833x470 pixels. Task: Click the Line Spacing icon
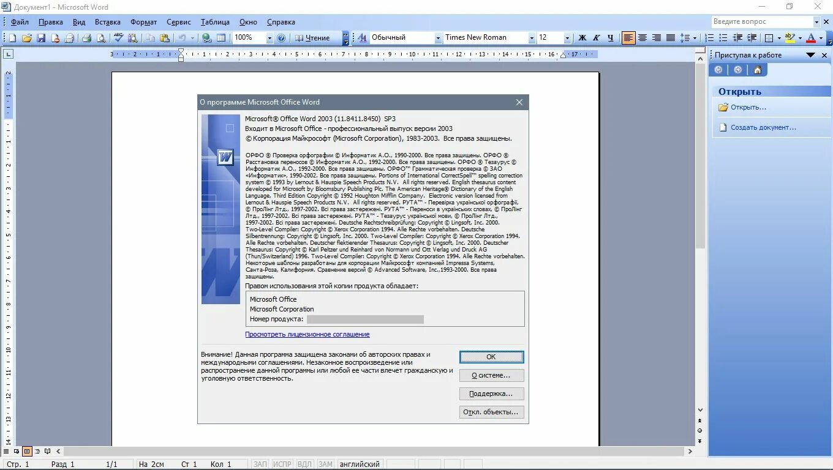pos(685,38)
